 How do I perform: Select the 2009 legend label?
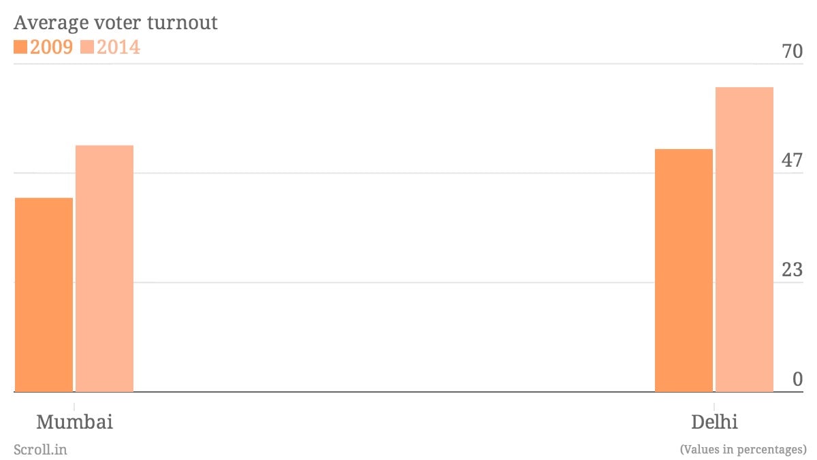tap(51, 47)
